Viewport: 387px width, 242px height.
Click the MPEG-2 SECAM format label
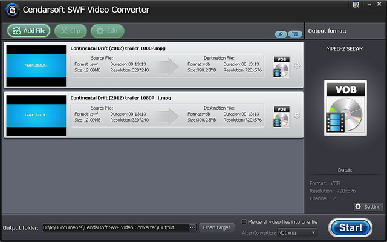pyautogui.click(x=345, y=48)
